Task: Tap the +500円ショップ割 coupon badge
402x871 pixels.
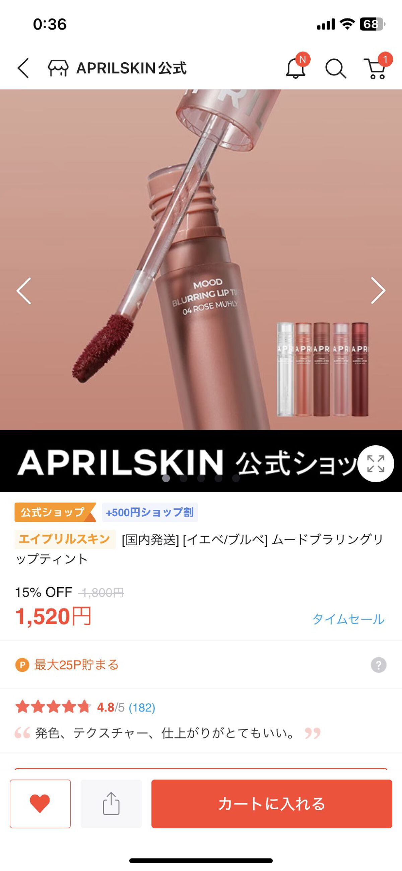Action: tap(150, 512)
